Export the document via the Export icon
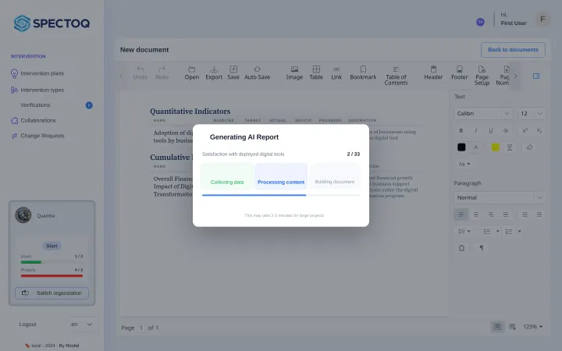 tap(214, 73)
